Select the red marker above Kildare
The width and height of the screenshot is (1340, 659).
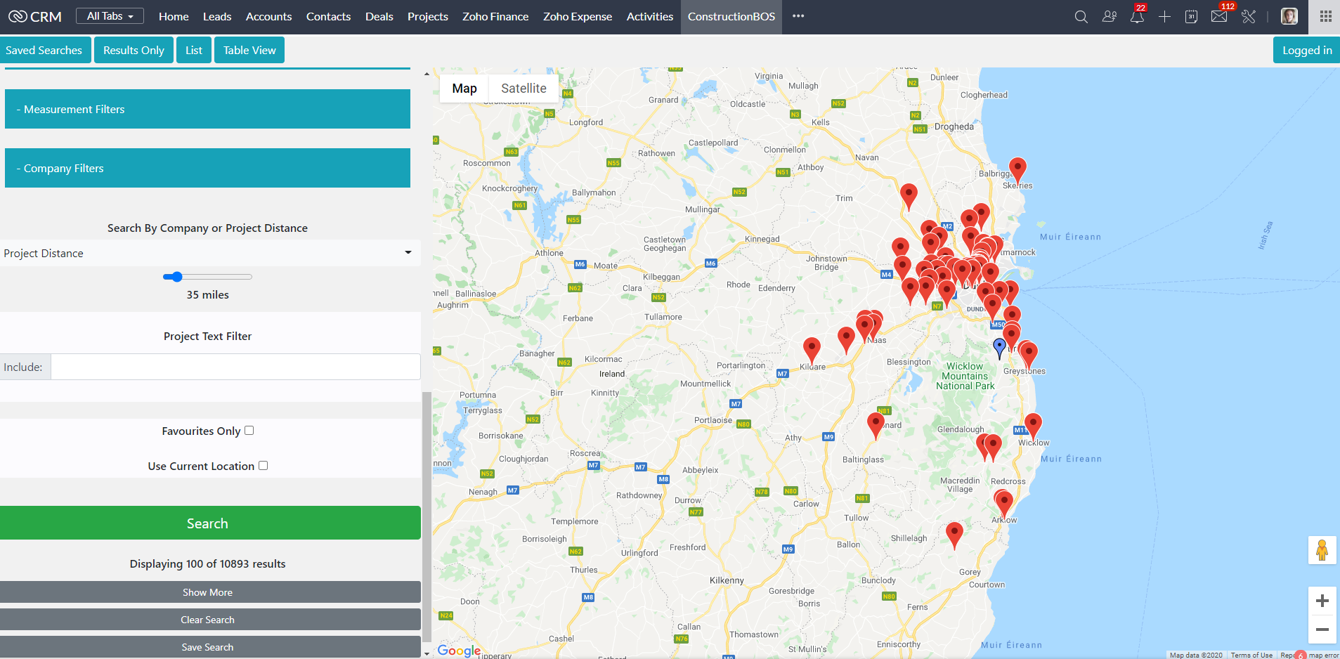point(812,351)
